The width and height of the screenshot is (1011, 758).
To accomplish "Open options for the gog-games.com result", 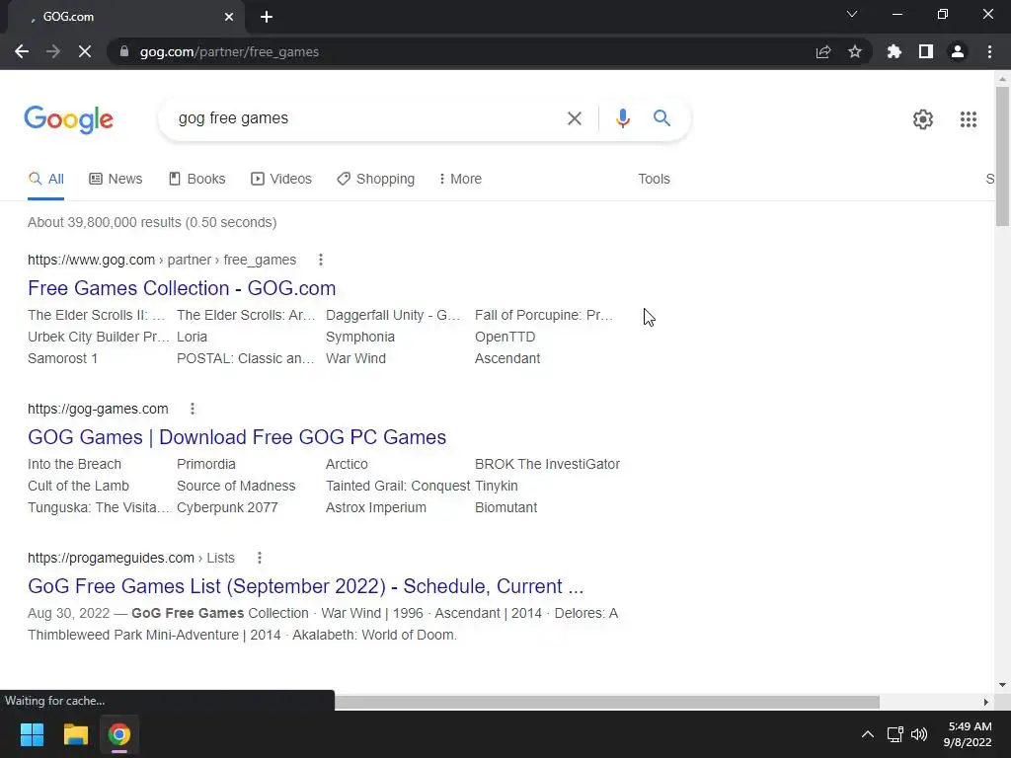I will pyautogui.click(x=193, y=409).
